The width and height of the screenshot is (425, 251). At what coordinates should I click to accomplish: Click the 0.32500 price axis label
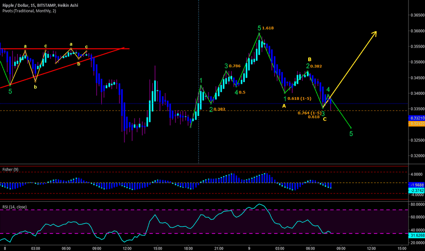[x=417, y=140]
